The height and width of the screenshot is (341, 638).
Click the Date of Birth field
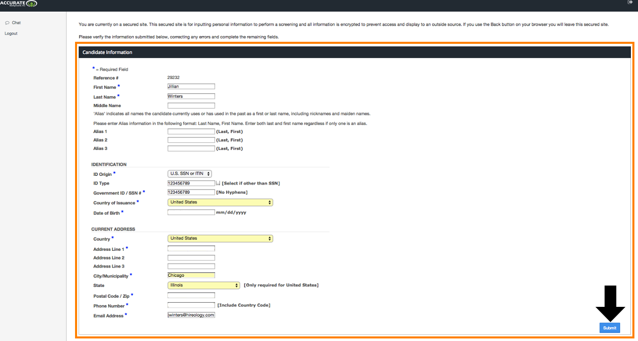coord(191,212)
